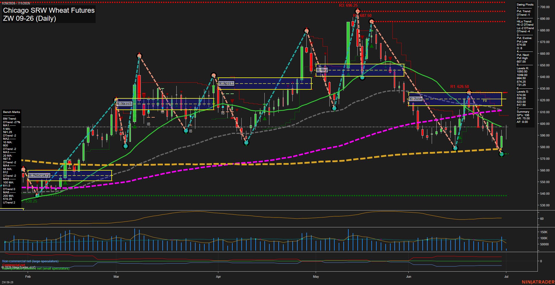Viewport: 555px width, 285px height.
Task: Click the AR: 75.00 summary entry
Action: (523, 118)
